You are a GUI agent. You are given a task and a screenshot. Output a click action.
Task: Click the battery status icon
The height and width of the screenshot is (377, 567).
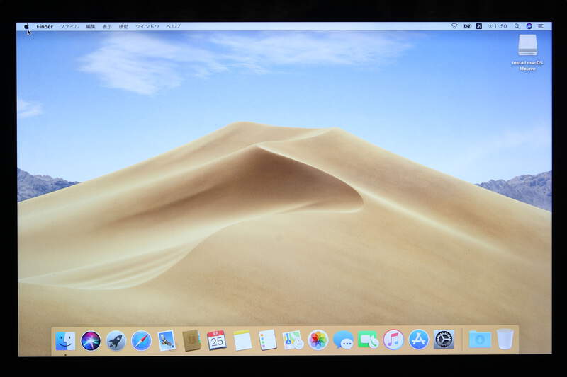[467, 26]
